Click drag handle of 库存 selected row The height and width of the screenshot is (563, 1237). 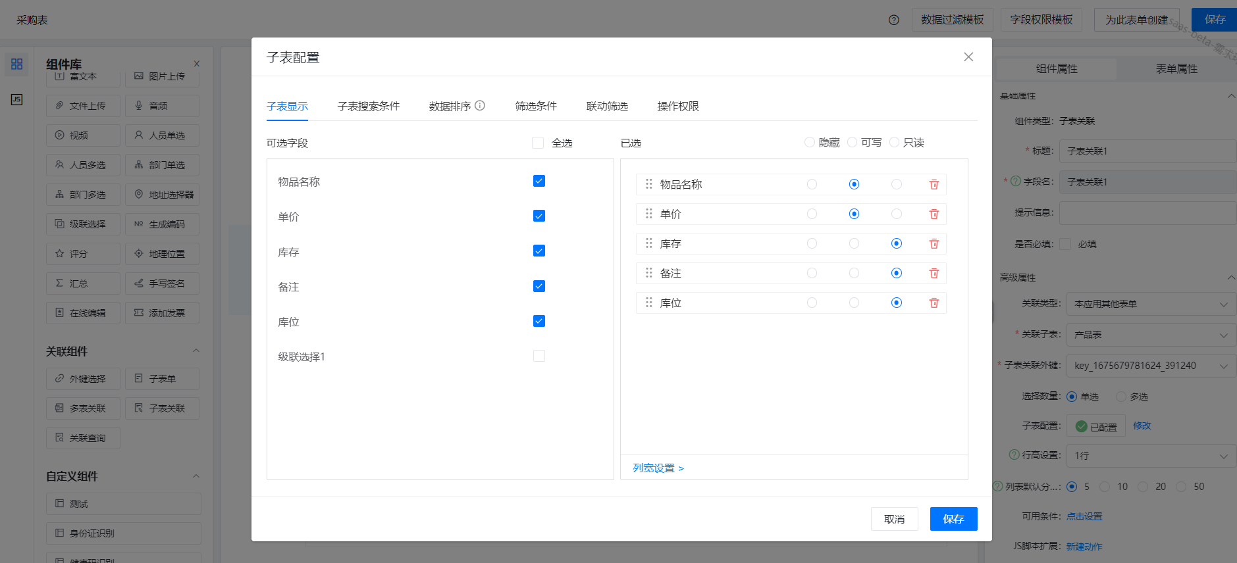649,243
